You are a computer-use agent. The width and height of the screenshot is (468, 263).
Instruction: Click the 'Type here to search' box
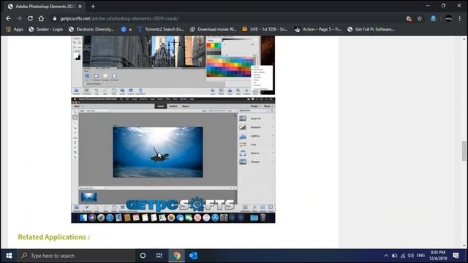(x=76, y=256)
